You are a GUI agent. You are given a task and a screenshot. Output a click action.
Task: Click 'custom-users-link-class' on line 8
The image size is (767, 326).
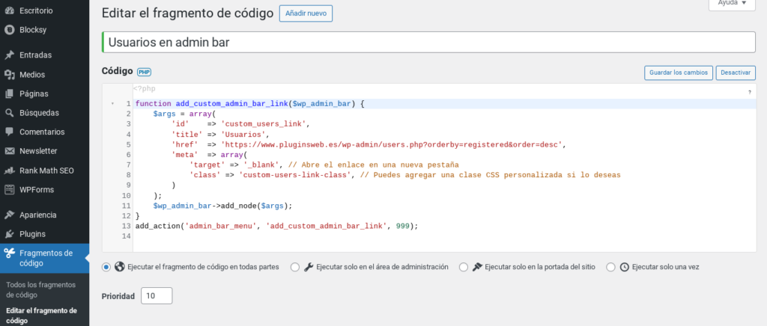[x=295, y=175]
